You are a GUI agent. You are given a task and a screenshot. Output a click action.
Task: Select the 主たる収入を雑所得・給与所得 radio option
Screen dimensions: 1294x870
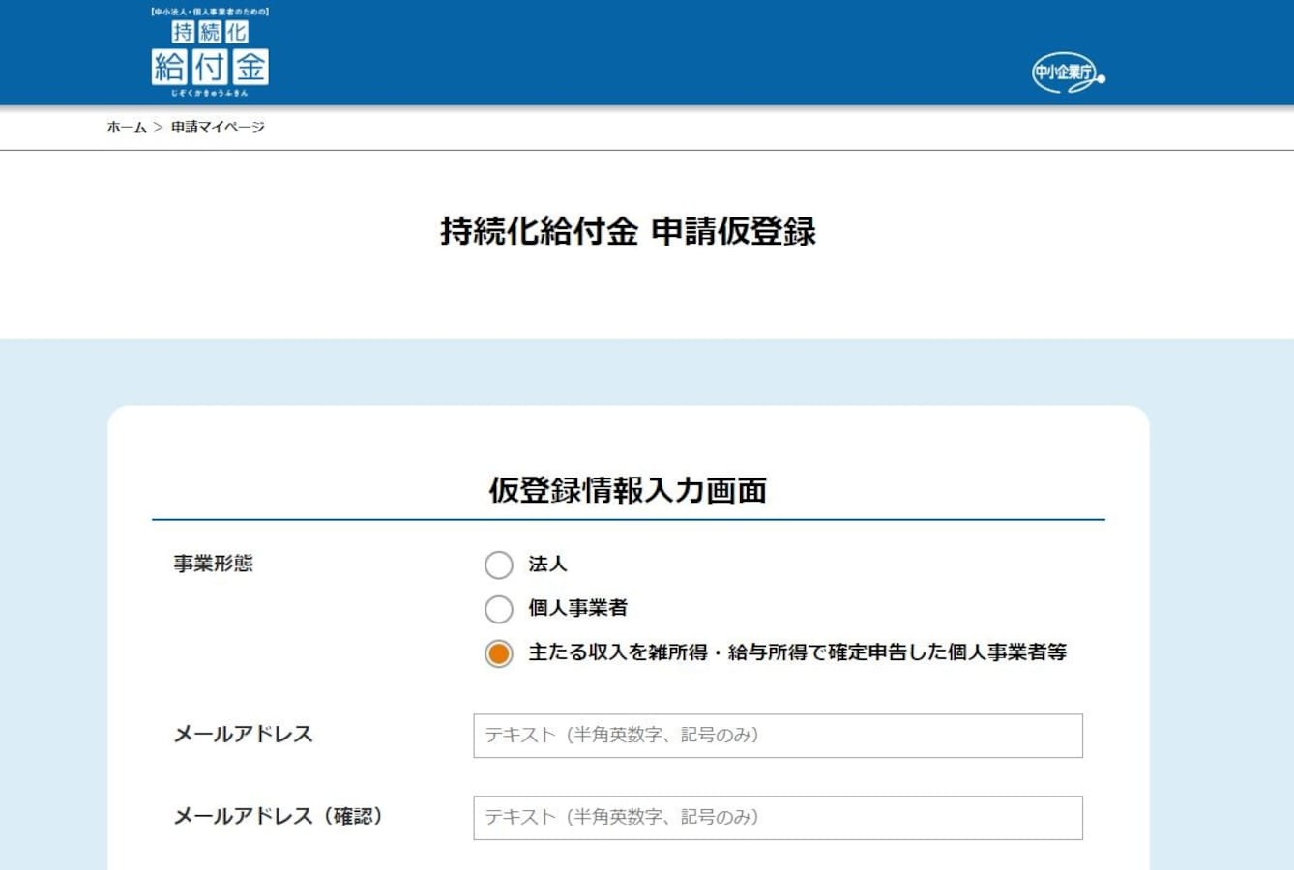pyautogui.click(x=500, y=654)
